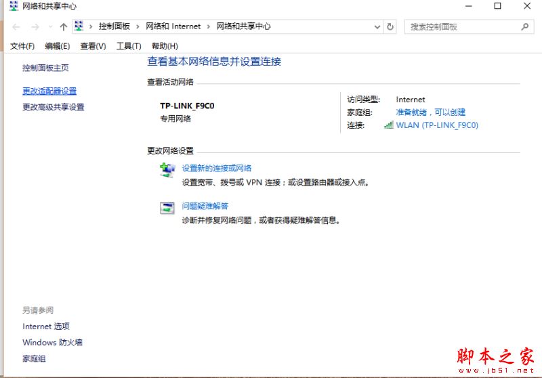Click 设置新的连接或网络 link
The image size is (542, 378).
point(217,168)
